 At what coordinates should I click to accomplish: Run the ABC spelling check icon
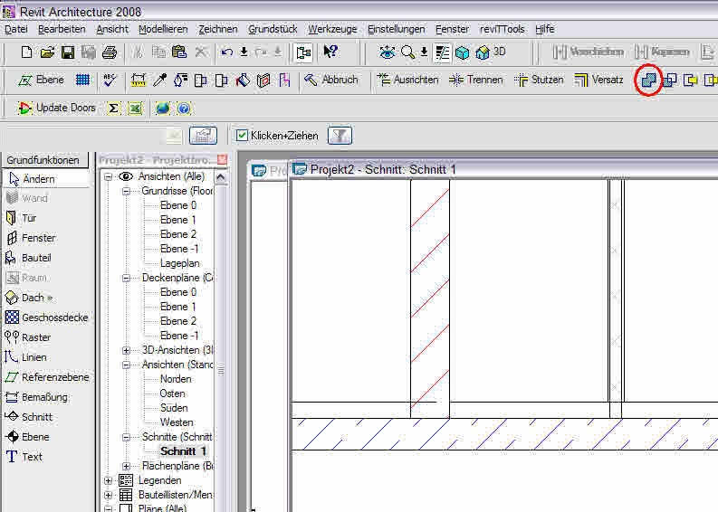(x=110, y=81)
